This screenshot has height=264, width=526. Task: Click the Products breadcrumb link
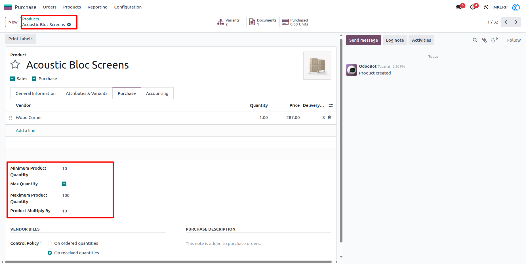coord(31,19)
